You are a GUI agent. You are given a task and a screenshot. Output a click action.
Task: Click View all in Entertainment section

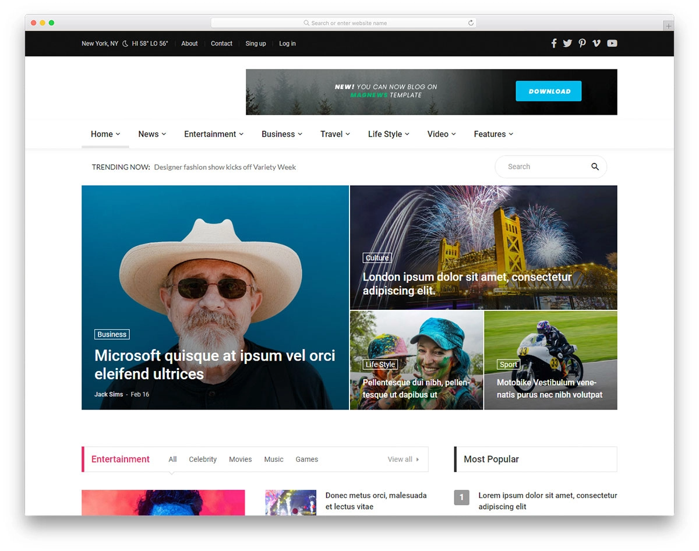point(403,460)
